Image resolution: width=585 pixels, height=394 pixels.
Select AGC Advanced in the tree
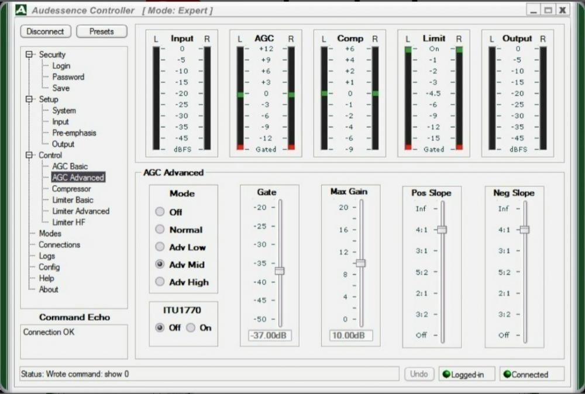click(x=78, y=178)
